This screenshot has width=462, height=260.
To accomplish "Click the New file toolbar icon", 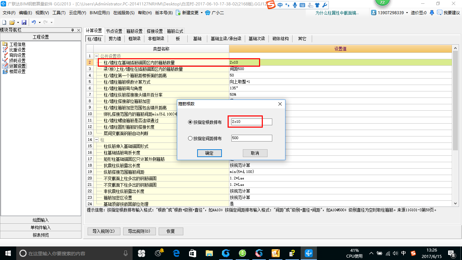I will (4, 22).
